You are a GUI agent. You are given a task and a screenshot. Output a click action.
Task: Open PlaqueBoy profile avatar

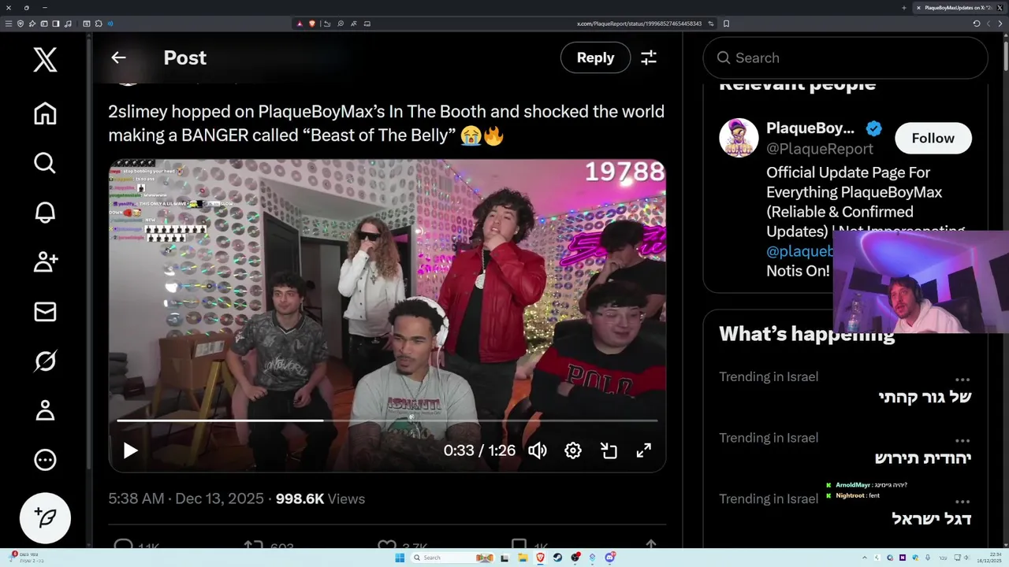coord(739,138)
